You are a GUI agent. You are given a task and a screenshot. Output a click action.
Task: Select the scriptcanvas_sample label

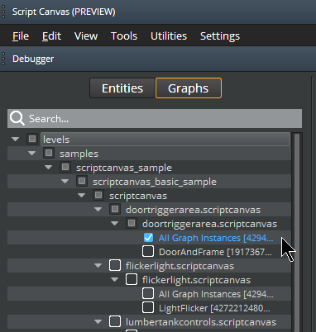pyautogui.click(x=124, y=168)
